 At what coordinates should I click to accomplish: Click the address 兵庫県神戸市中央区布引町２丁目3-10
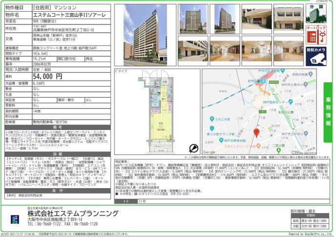tap(63, 30)
